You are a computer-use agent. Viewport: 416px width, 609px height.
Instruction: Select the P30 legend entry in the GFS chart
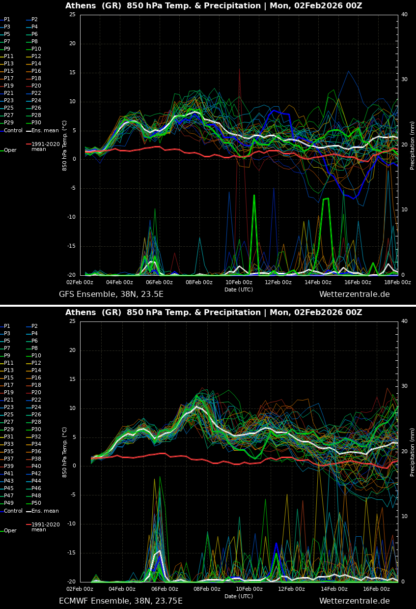pos(36,123)
